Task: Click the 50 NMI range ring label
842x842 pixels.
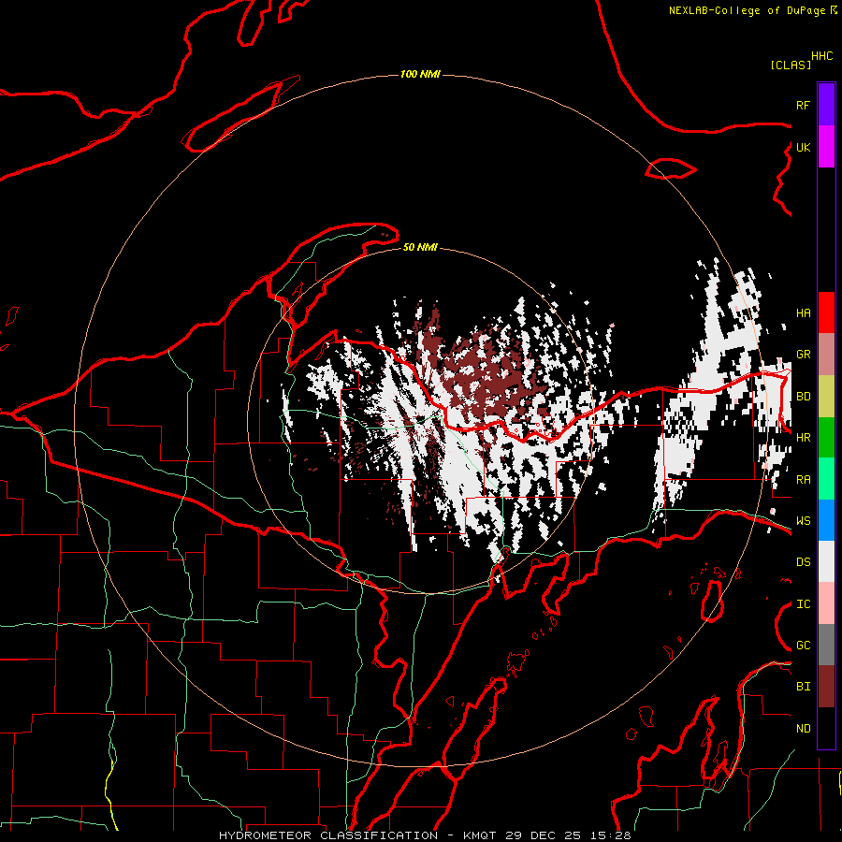Action: [x=420, y=247]
